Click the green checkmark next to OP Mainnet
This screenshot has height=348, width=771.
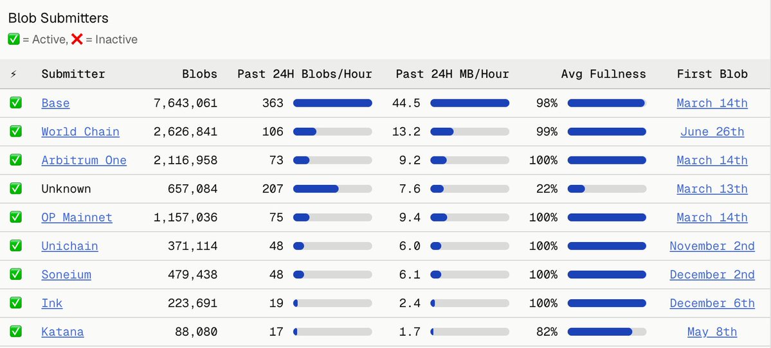click(x=15, y=216)
